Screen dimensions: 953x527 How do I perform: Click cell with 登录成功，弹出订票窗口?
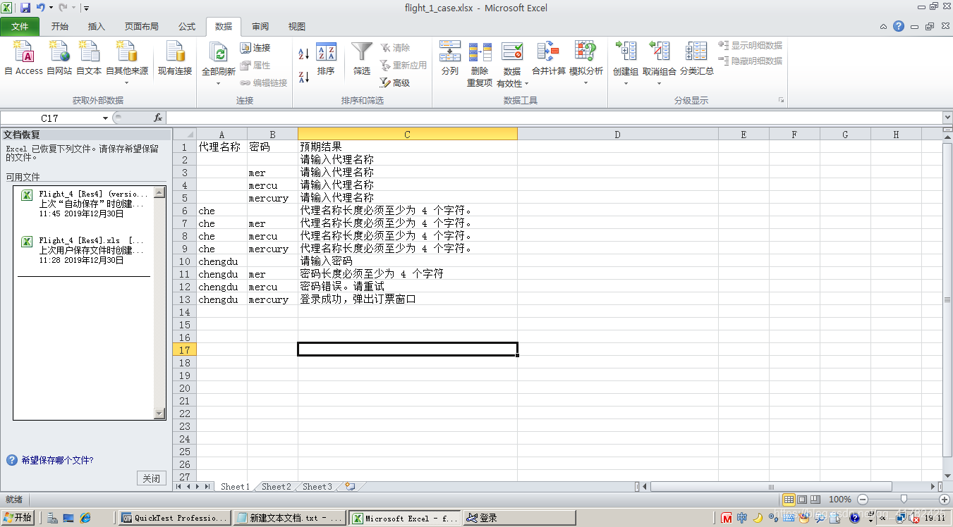[407, 299]
